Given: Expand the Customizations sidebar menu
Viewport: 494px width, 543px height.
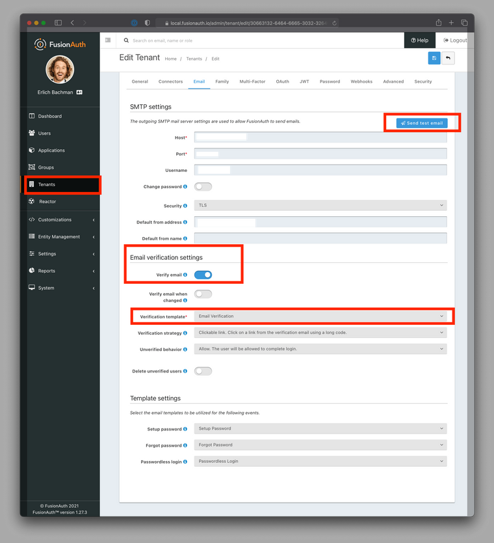Looking at the screenshot, I should (62, 219).
